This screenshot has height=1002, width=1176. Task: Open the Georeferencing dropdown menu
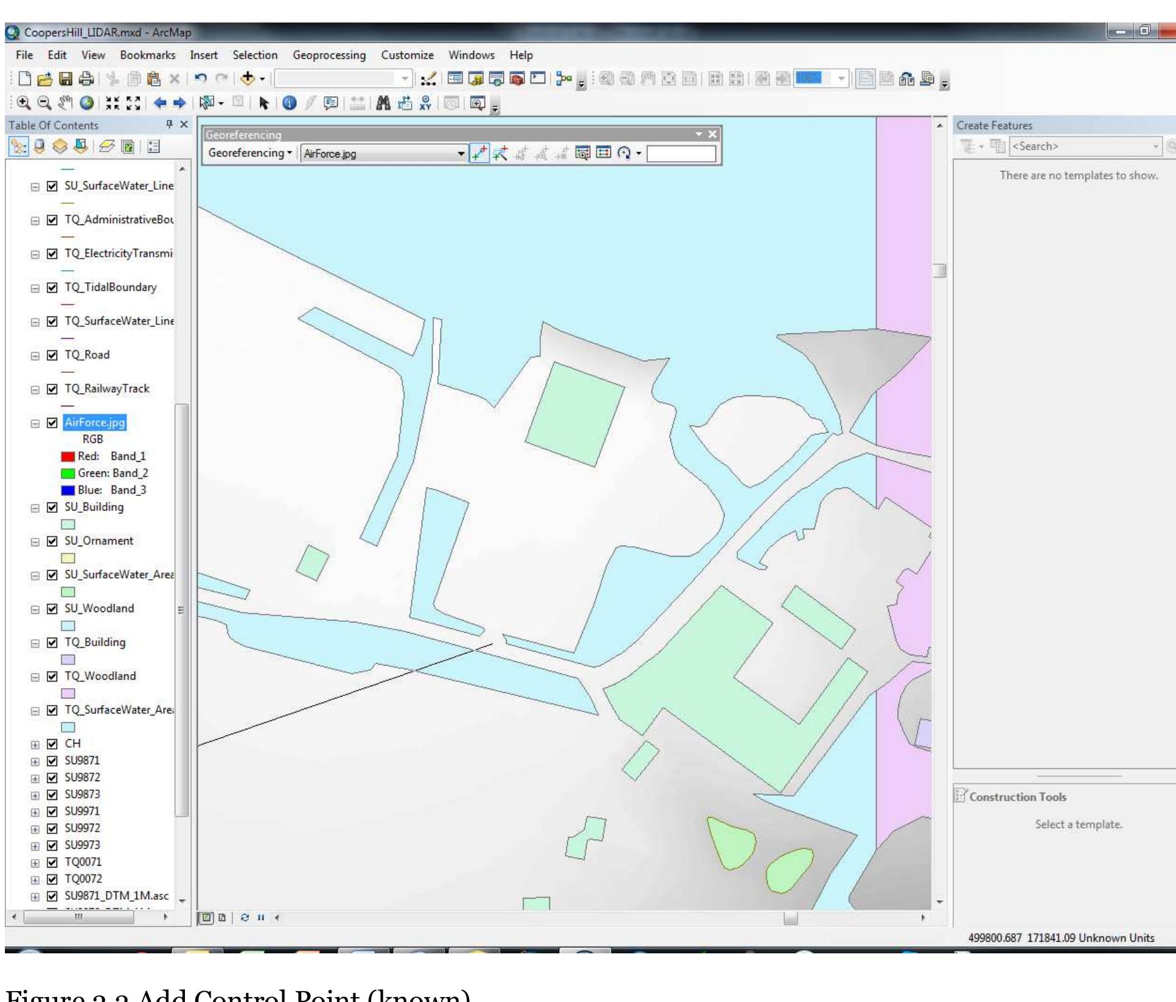coord(250,153)
